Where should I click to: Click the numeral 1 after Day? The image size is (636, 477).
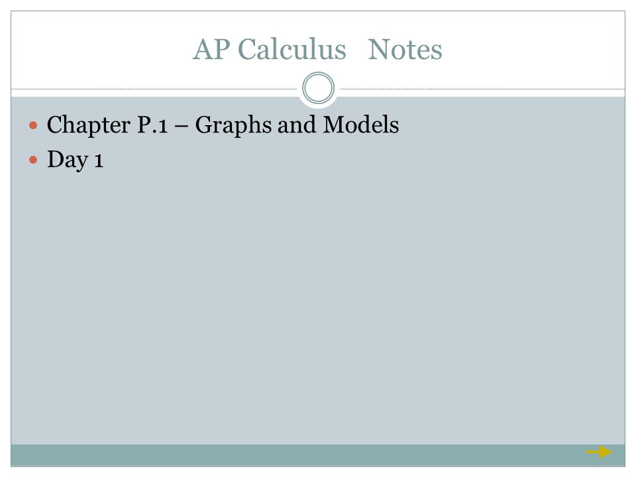click(x=99, y=160)
